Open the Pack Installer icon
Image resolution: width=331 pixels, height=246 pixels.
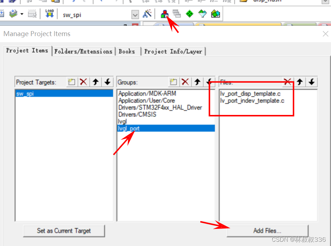click(x=216, y=14)
